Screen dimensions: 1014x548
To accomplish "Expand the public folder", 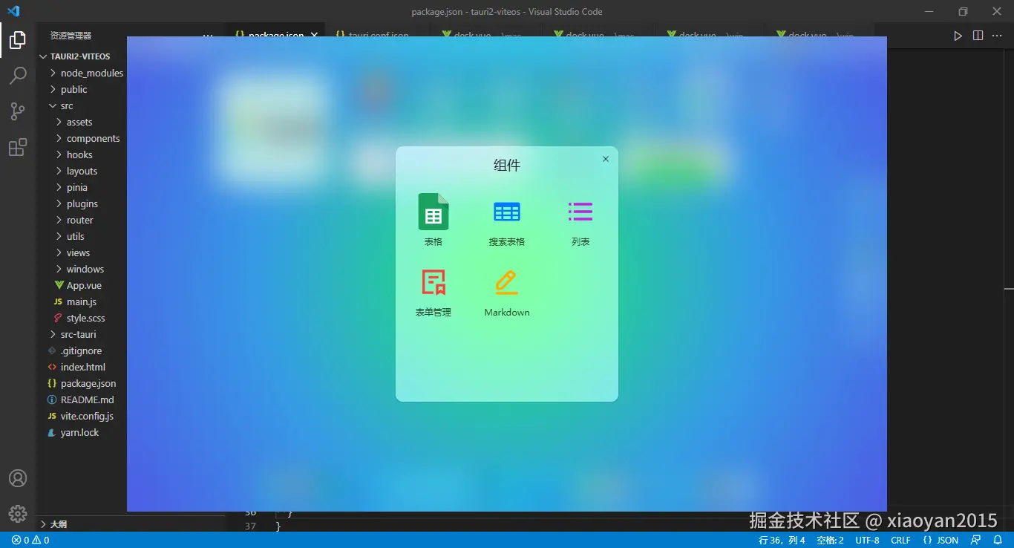I will (74, 89).
